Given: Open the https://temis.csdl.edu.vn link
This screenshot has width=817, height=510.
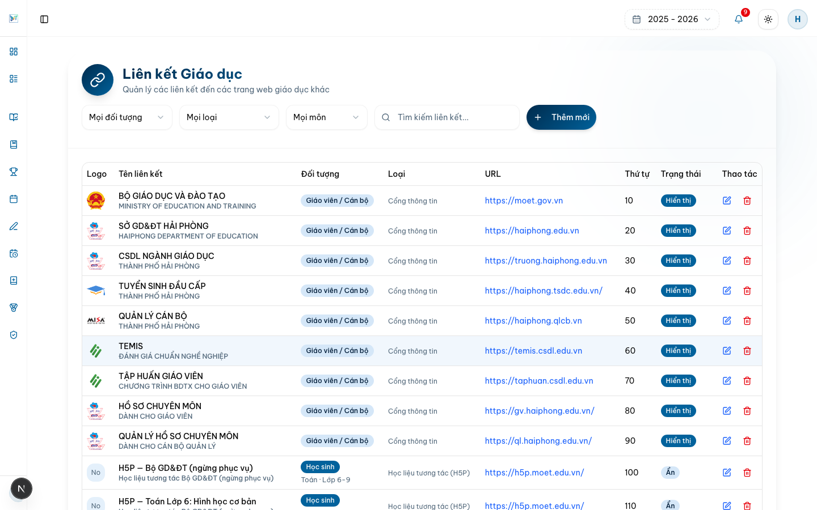Looking at the screenshot, I should [x=533, y=351].
